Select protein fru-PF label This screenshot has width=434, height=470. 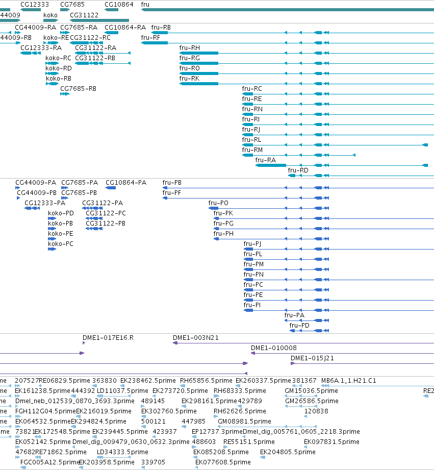(172, 193)
